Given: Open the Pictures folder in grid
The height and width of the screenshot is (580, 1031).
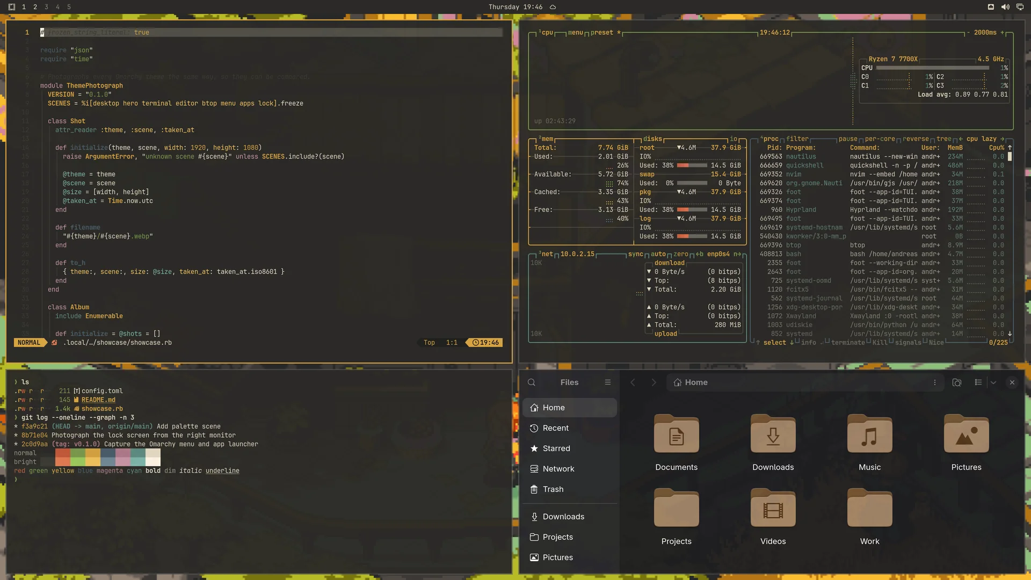Looking at the screenshot, I should 967,443.
